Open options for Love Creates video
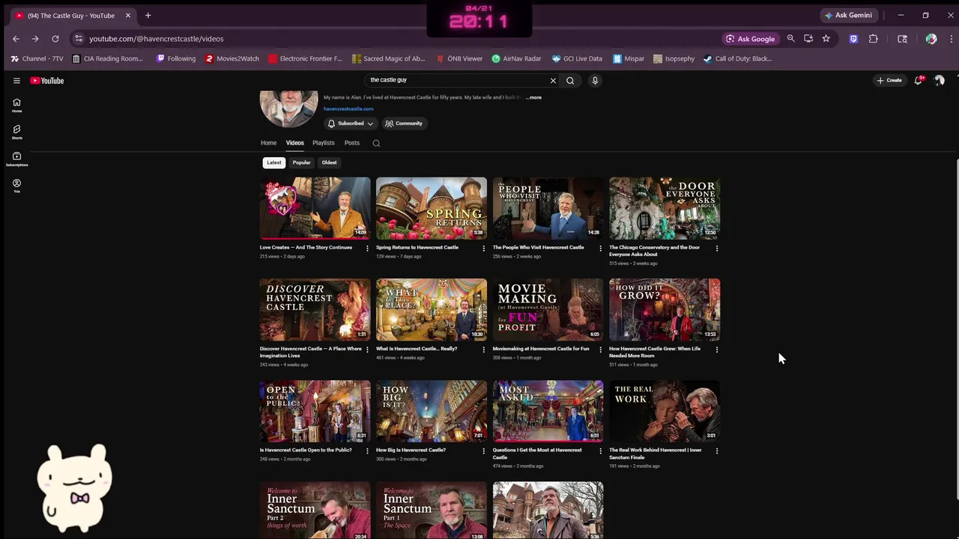The height and width of the screenshot is (539, 959). point(367,248)
